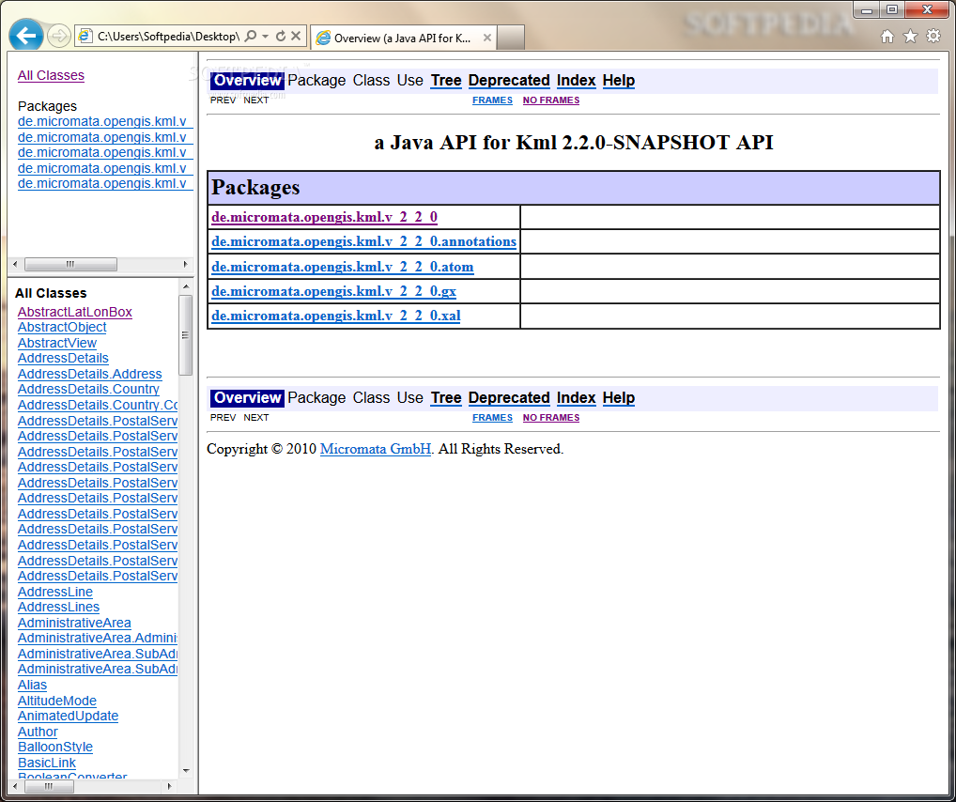Click packages frame horizontal scrollbar thumb
The image size is (956, 802).
tap(70, 264)
